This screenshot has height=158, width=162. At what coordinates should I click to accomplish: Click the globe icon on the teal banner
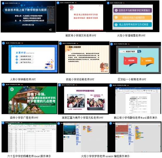point(116,25)
